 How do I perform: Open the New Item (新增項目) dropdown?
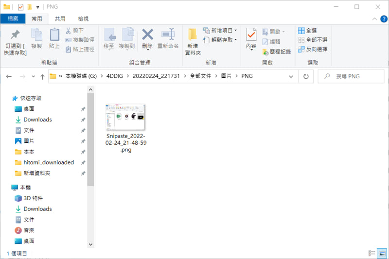[x=220, y=31]
